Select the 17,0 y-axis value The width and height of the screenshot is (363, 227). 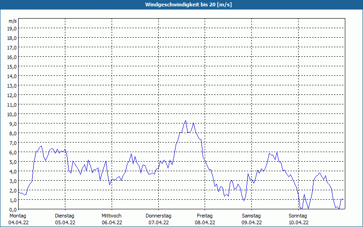point(12,48)
